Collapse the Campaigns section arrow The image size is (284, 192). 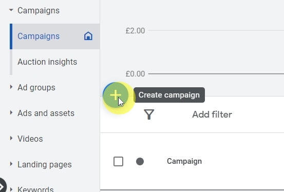coord(11,10)
